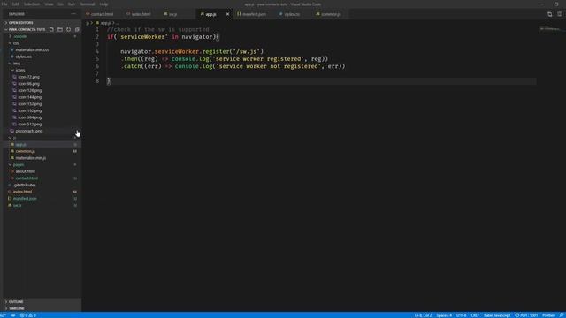The width and height of the screenshot is (566, 318).
Task: Click the Prettier status bar item
Action: (548, 315)
